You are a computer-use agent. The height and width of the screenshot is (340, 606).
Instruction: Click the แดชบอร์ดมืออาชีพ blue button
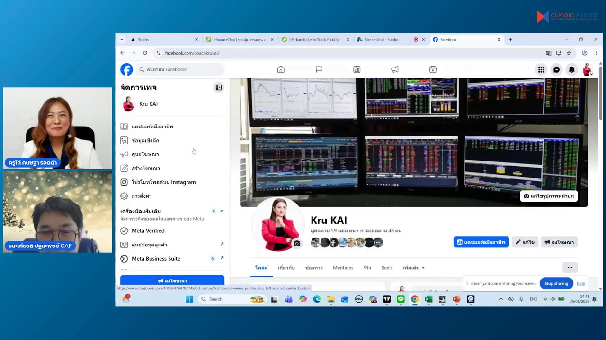pyautogui.click(x=481, y=242)
